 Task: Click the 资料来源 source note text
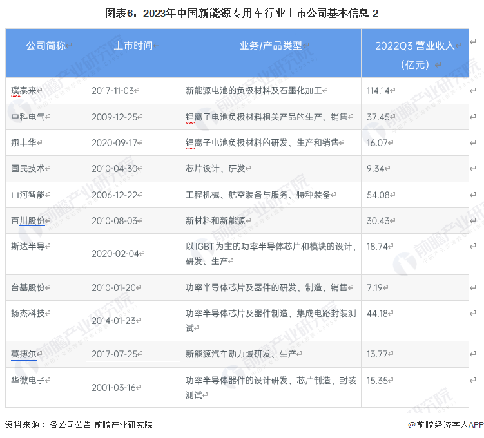coord(79,424)
